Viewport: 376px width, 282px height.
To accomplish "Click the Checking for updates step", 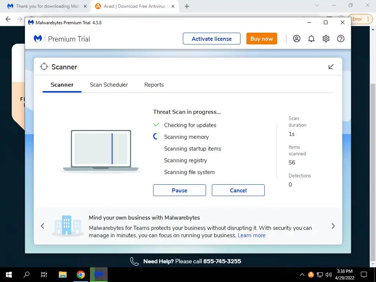I will pyautogui.click(x=190, y=125).
